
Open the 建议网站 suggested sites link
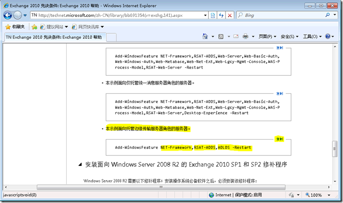[x=54, y=27]
